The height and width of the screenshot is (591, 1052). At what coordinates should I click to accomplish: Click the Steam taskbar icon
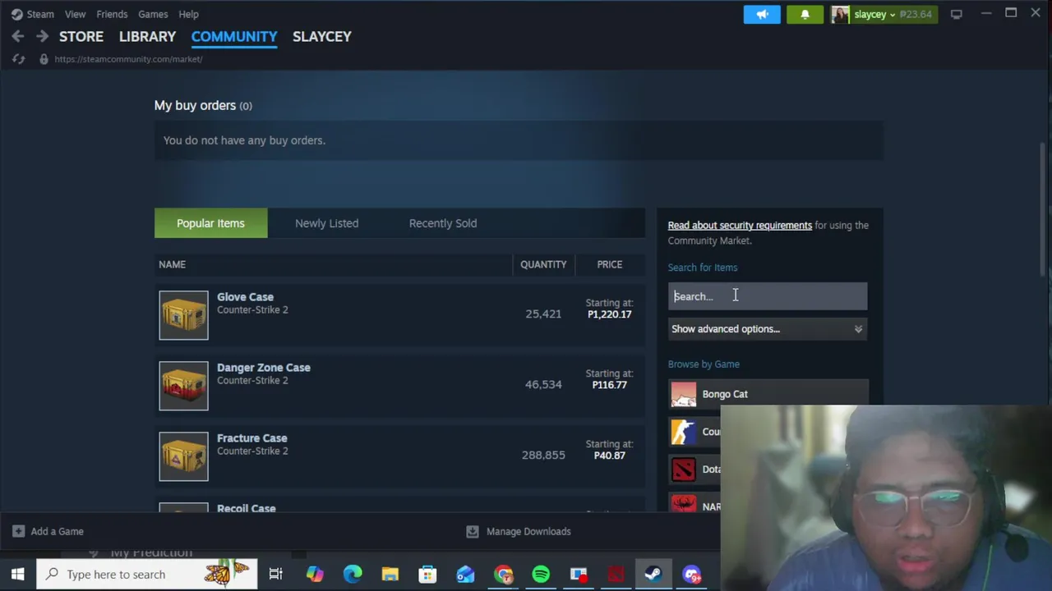tap(653, 575)
